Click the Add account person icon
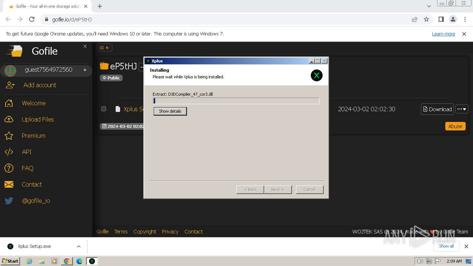 [x=10, y=85]
